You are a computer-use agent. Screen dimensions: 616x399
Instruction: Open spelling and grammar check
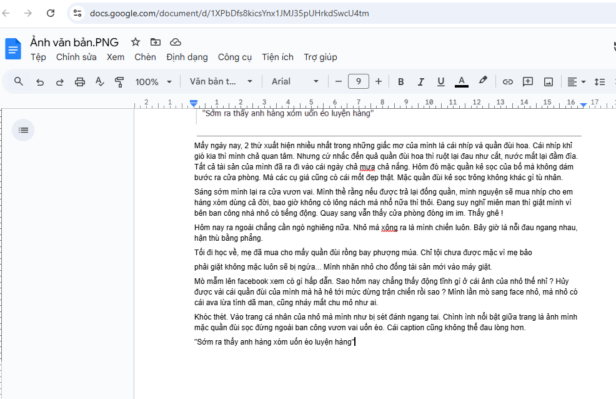click(x=100, y=82)
